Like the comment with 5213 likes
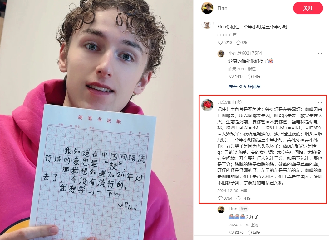The image size is (329, 240). pos(225,42)
